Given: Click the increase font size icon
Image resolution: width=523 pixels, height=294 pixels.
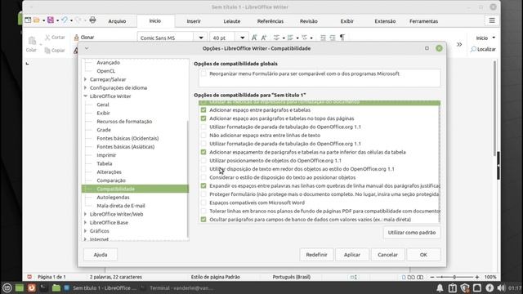Looking at the screenshot, I should pyautogui.click(x=254, y=38).
